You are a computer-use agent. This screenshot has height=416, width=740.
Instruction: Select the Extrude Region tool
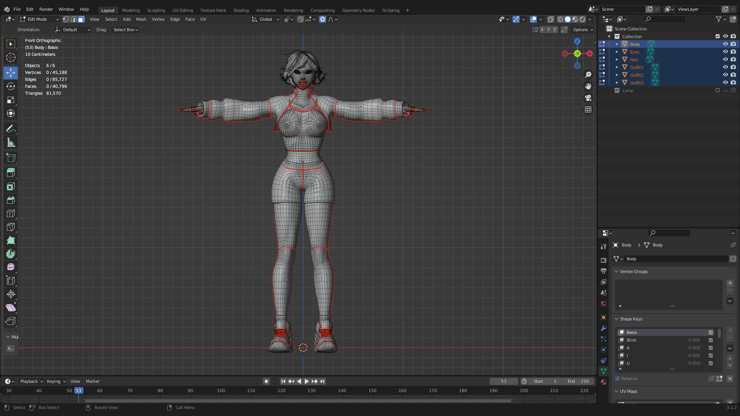point(11,173)
